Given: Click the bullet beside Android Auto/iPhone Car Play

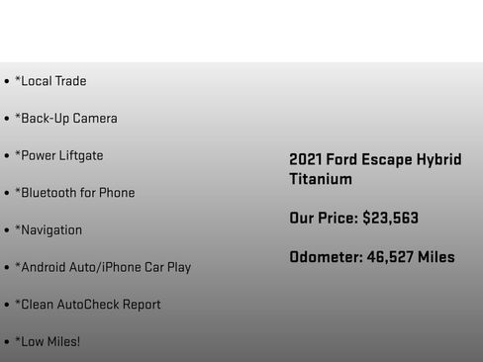Looking at the screenshot, I should [7, 267].
